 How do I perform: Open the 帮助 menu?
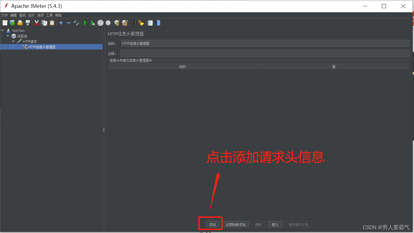(58, 15)
